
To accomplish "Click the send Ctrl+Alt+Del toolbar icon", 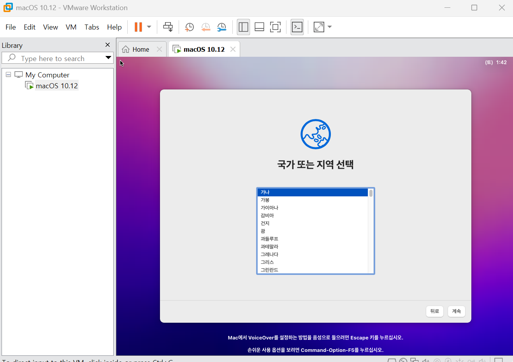I will [168, 27].
